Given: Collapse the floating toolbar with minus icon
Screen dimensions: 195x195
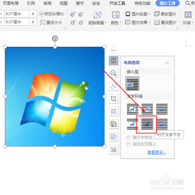Looking at the screenshot, I should (x=113, y=50).
